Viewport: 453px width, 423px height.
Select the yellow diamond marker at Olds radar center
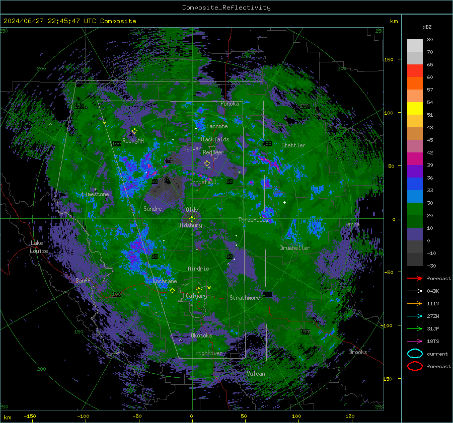(192, 219)
